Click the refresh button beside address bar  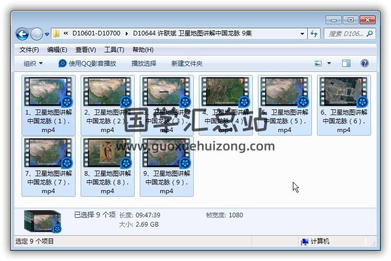[x=314, y=34]
